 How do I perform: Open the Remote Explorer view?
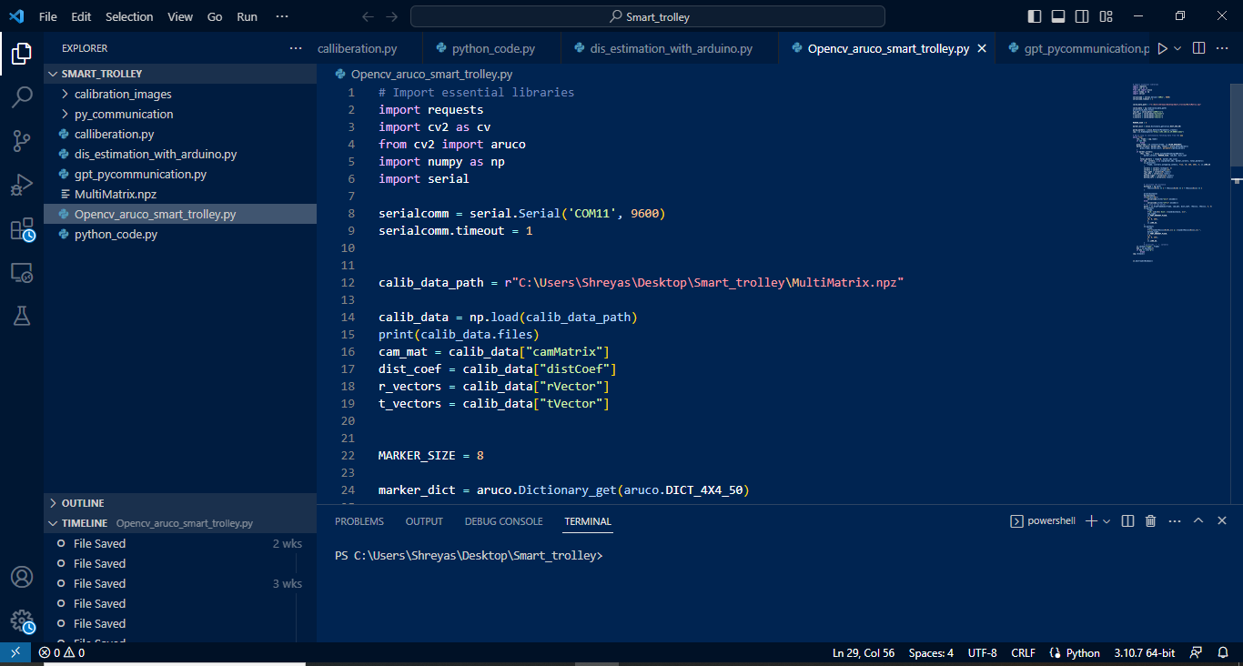22,272
